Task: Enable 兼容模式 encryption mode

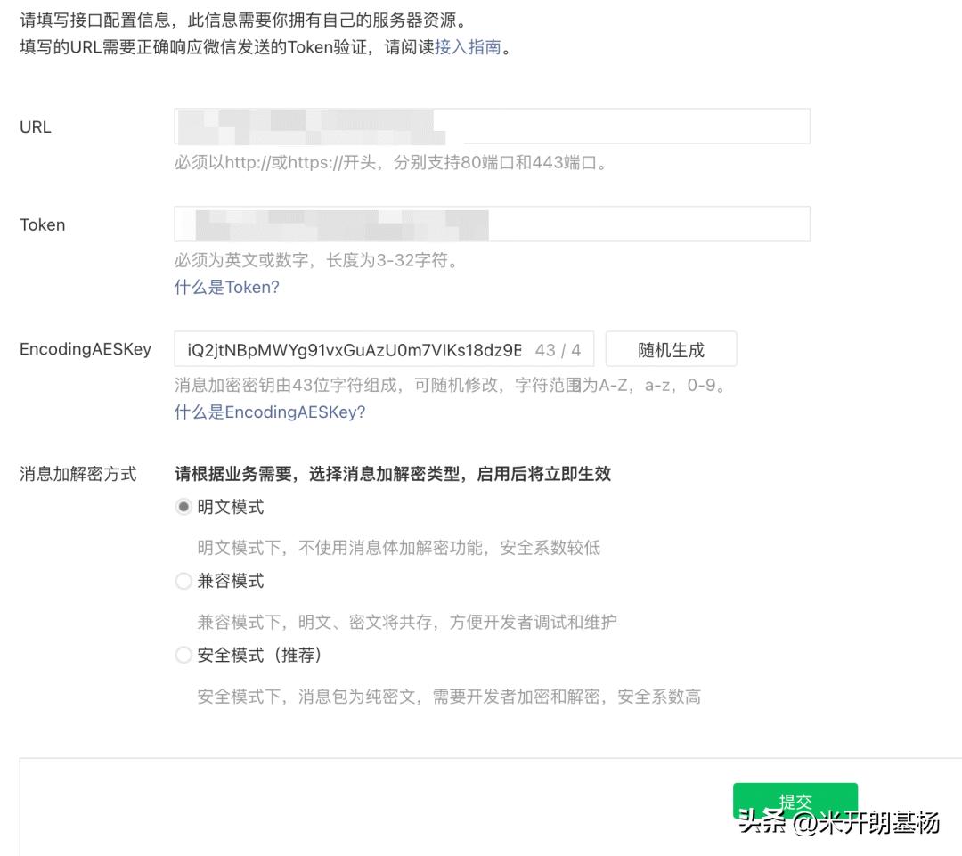Action: 183,580
